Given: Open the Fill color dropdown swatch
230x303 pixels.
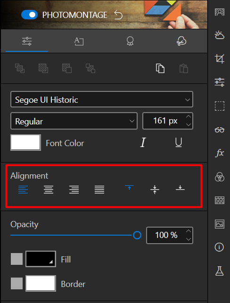Looking at the screenshot, I should click(41, 259).
